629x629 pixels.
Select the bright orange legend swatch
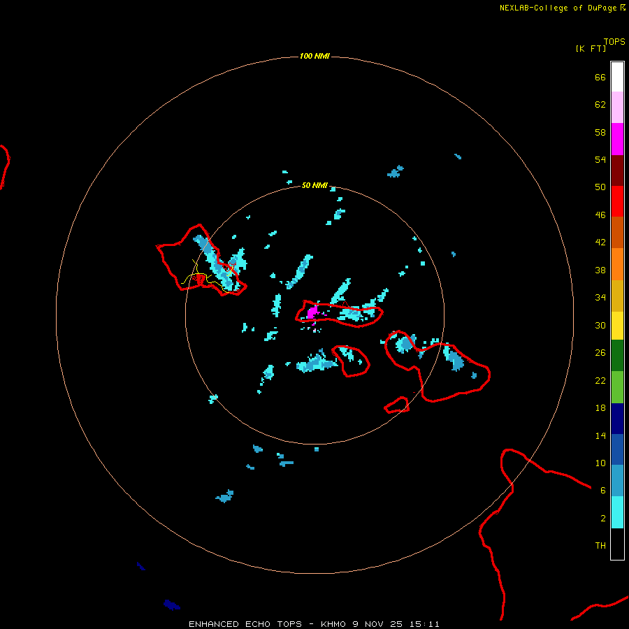click(617, 264)
